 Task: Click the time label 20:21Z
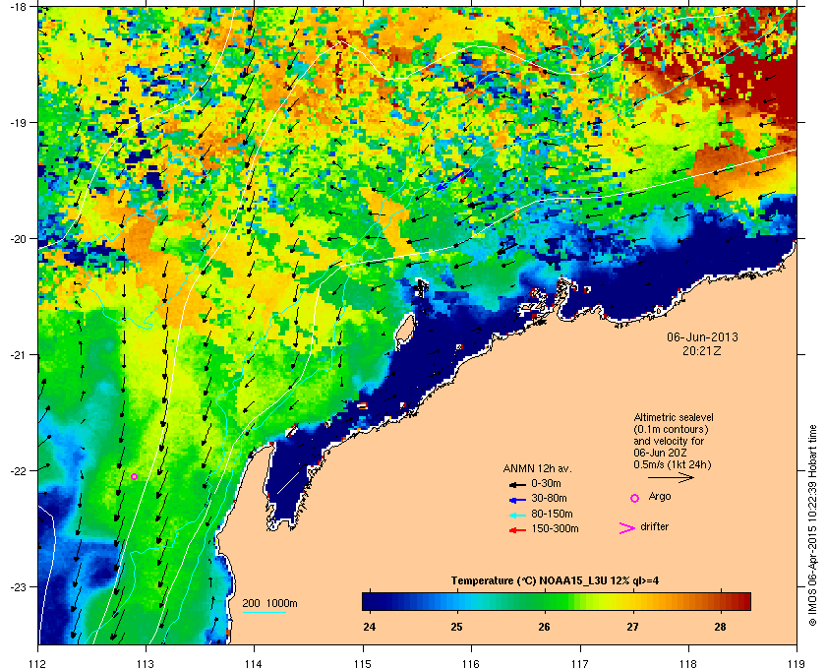702,350
